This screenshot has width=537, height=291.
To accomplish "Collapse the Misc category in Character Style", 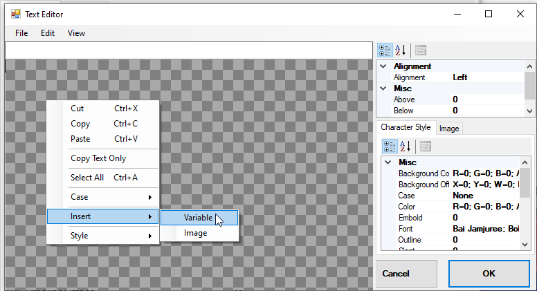I will point(388,162).
